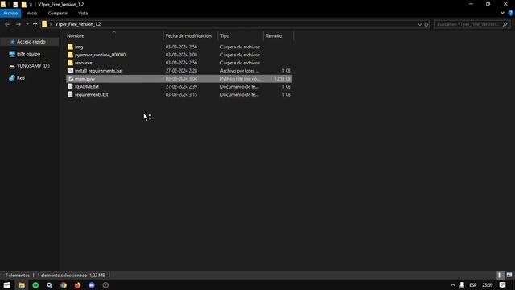Open the File Explorer help icon

pyautogui.click(x=510, y=13)
